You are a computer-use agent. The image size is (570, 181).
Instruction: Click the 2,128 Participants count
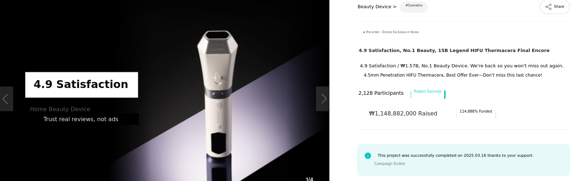381,93
